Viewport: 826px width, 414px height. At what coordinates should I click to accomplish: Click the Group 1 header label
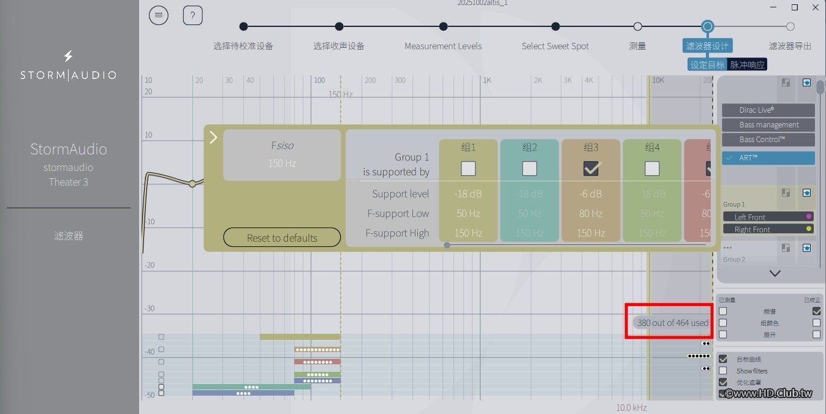(734, 205)
